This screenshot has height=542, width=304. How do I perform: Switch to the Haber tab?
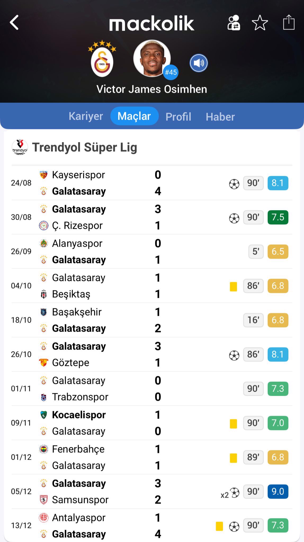pos(220,117)
